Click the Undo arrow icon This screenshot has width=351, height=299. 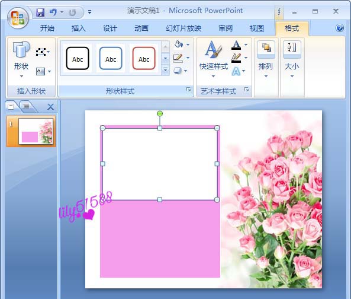pyautogui.click(x=53, y=12)
